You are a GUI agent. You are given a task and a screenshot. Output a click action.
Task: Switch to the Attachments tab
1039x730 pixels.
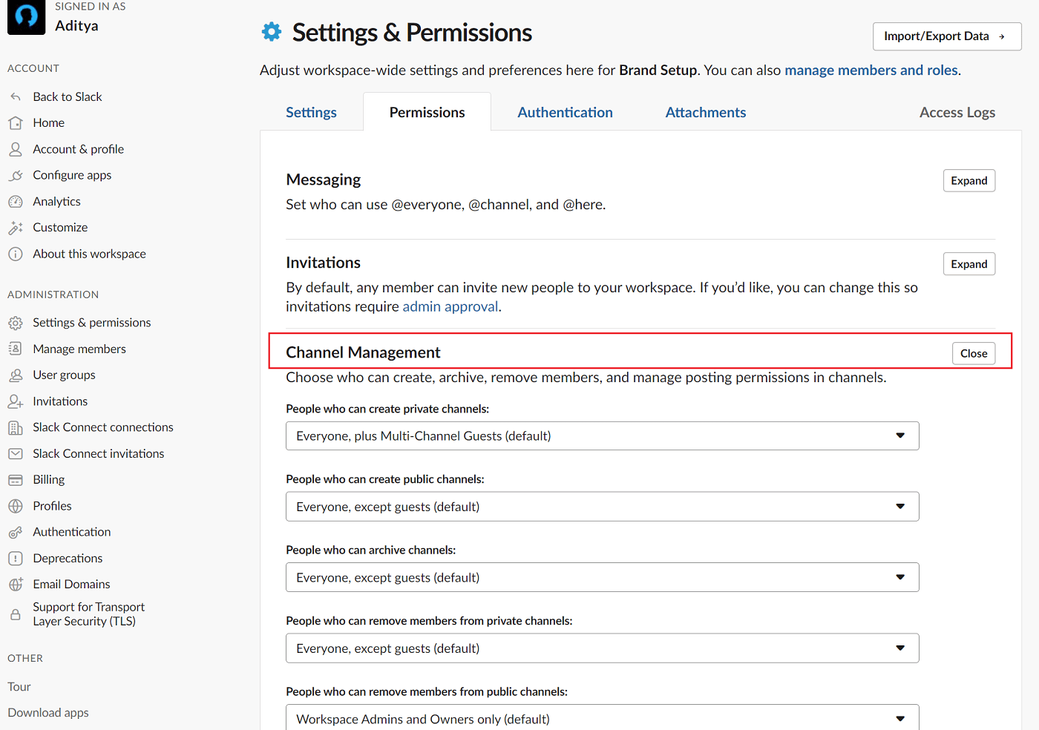pyautogui.click(x=706, y=113)
